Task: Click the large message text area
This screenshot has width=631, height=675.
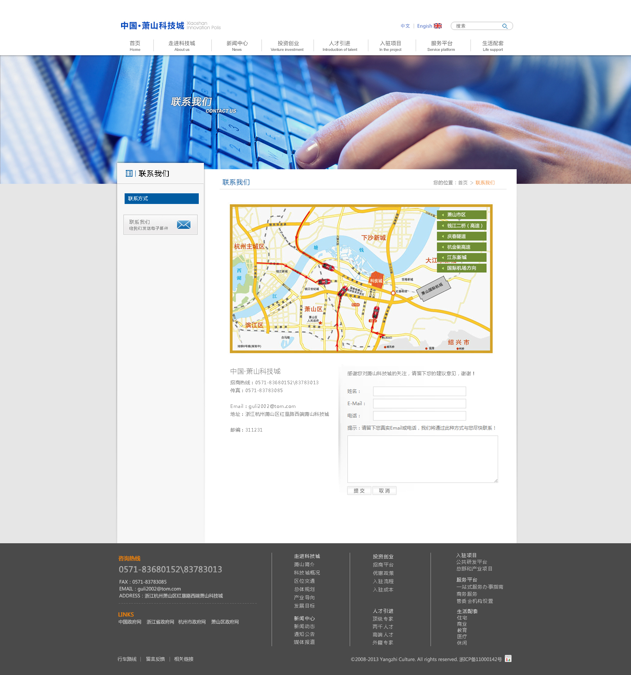Action: [x=422, y=459]
